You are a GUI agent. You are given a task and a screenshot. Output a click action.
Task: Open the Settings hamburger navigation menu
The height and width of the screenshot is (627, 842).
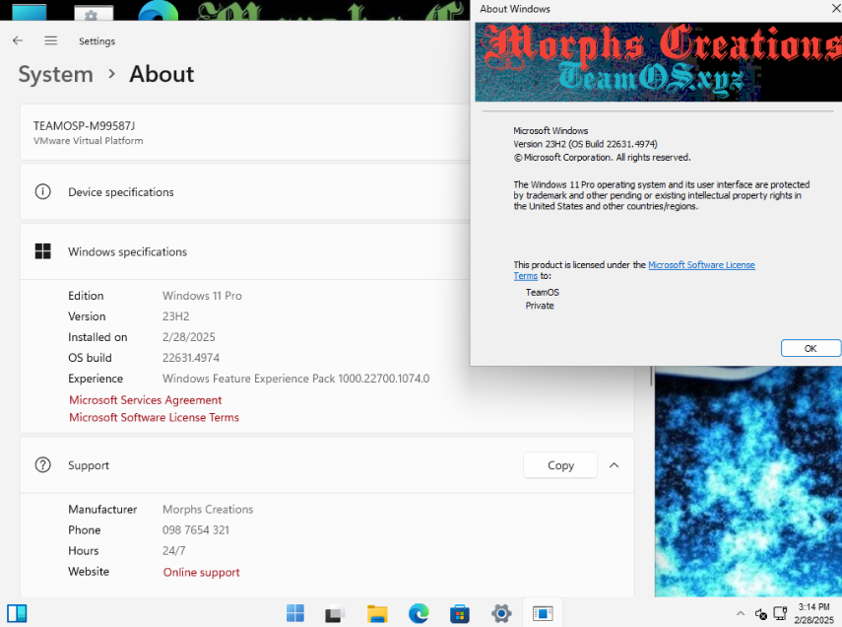(x=51, y=40)
